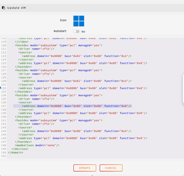The height and width of the screenshot is (176, 184).
Task: Click highlighted line 137 with bus 0x05
Action: 76,106
